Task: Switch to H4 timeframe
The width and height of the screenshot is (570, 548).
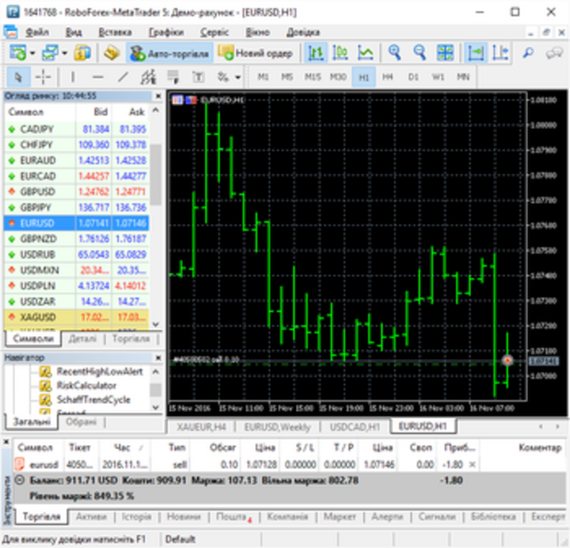Action: pyautogui.click(x=387, y=77)
